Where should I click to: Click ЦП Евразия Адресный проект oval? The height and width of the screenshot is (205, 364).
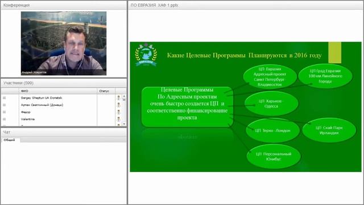click(x=270, y=77)
